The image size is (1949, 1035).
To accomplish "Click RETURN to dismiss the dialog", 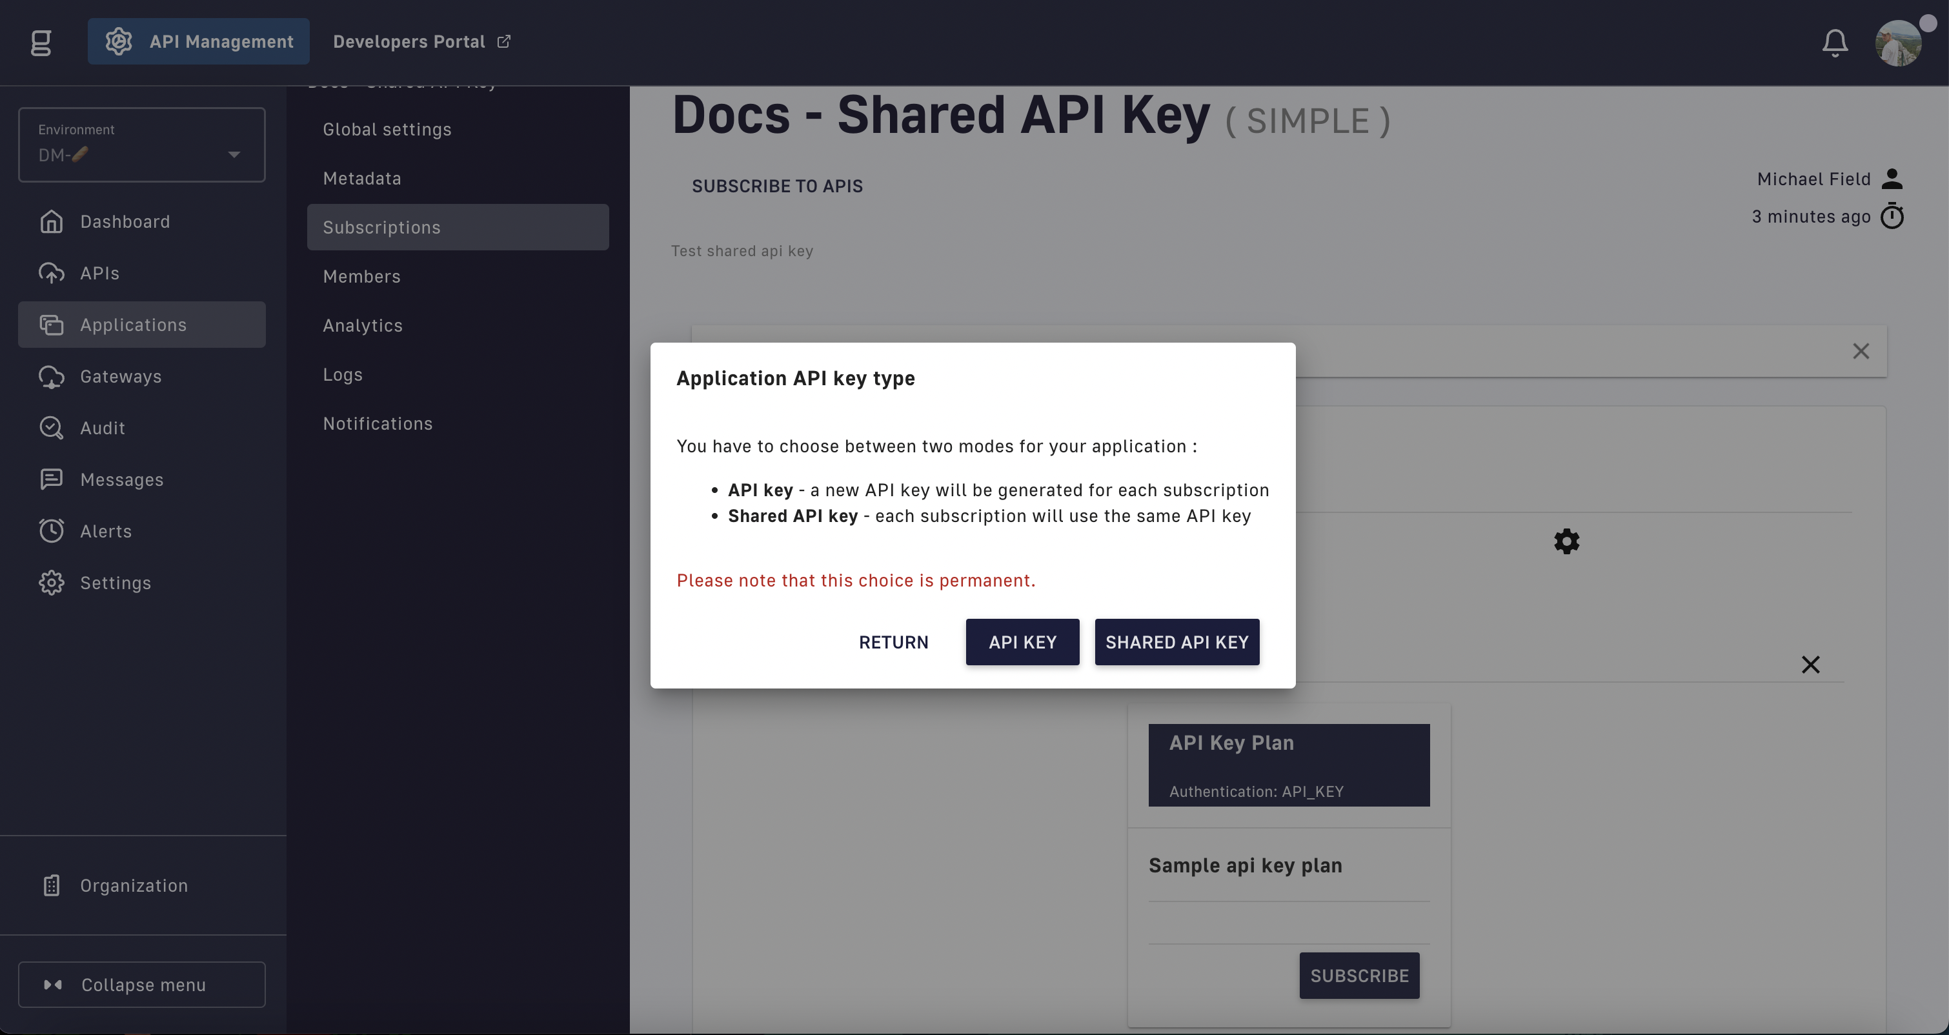I will coord(894,641).
